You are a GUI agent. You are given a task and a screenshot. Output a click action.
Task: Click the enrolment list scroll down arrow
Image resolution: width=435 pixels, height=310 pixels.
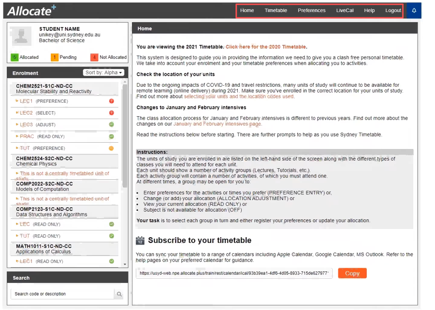click(125, 264)
